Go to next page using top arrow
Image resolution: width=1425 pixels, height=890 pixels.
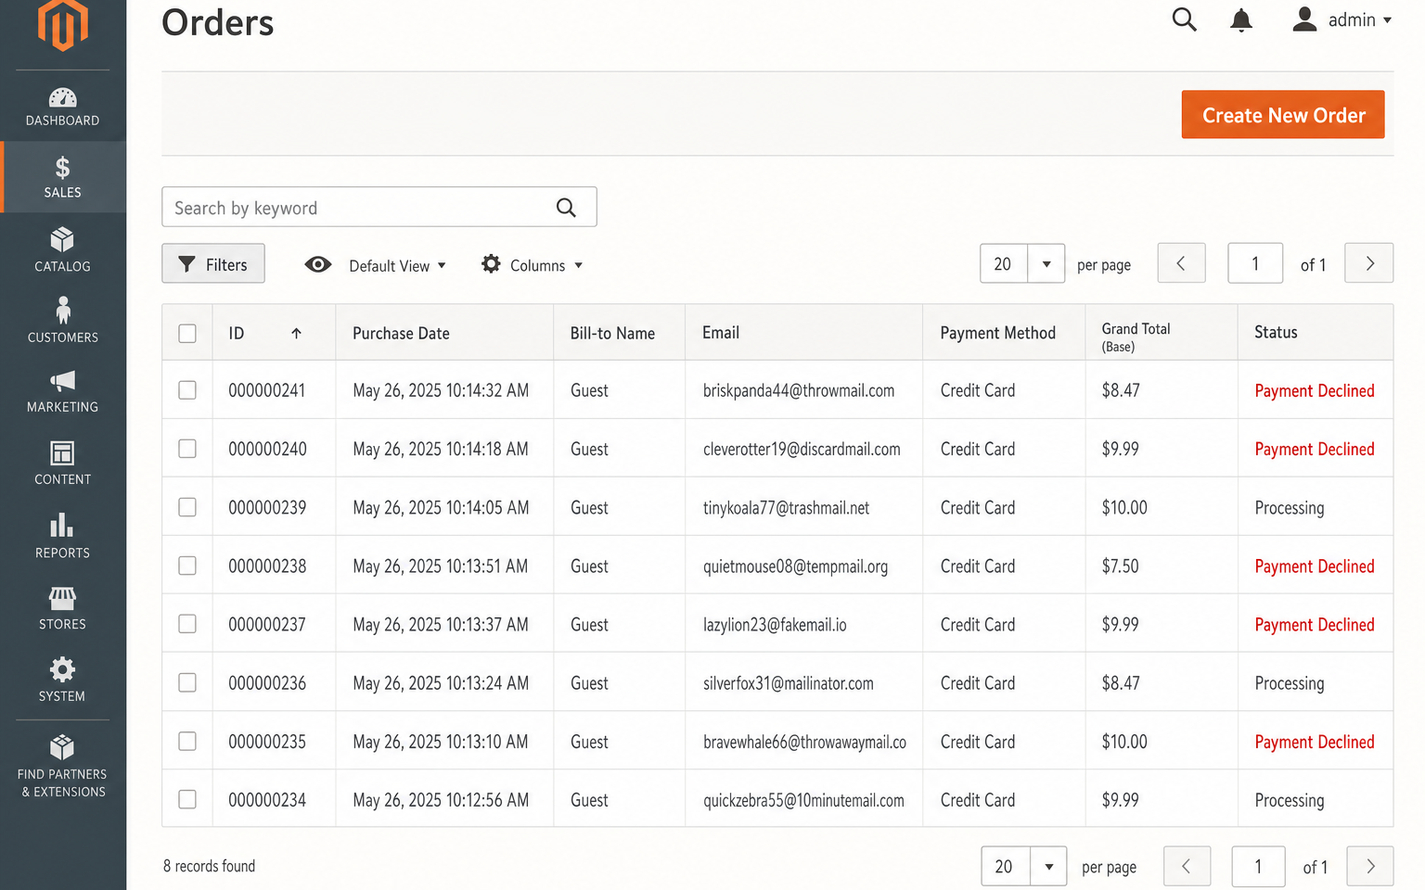coord(1369,263)
